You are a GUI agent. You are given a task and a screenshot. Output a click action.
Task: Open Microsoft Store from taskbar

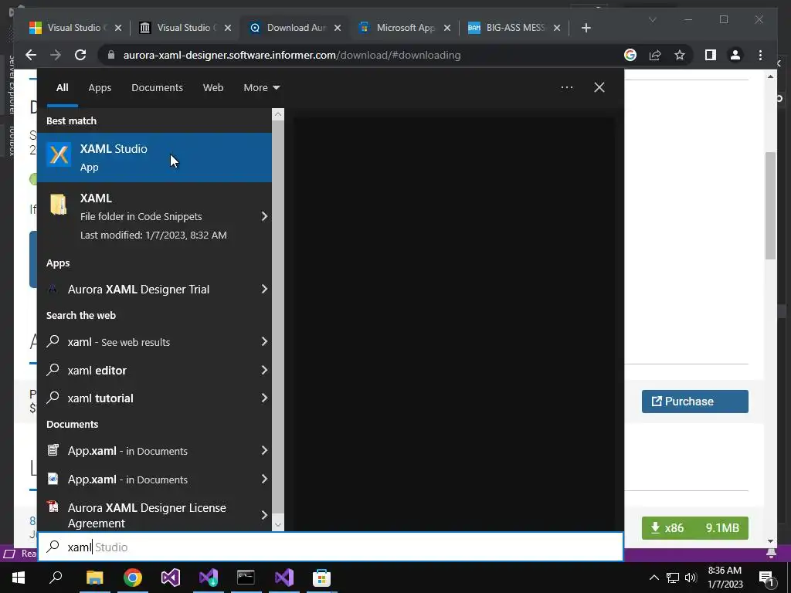tap(321, 578)
